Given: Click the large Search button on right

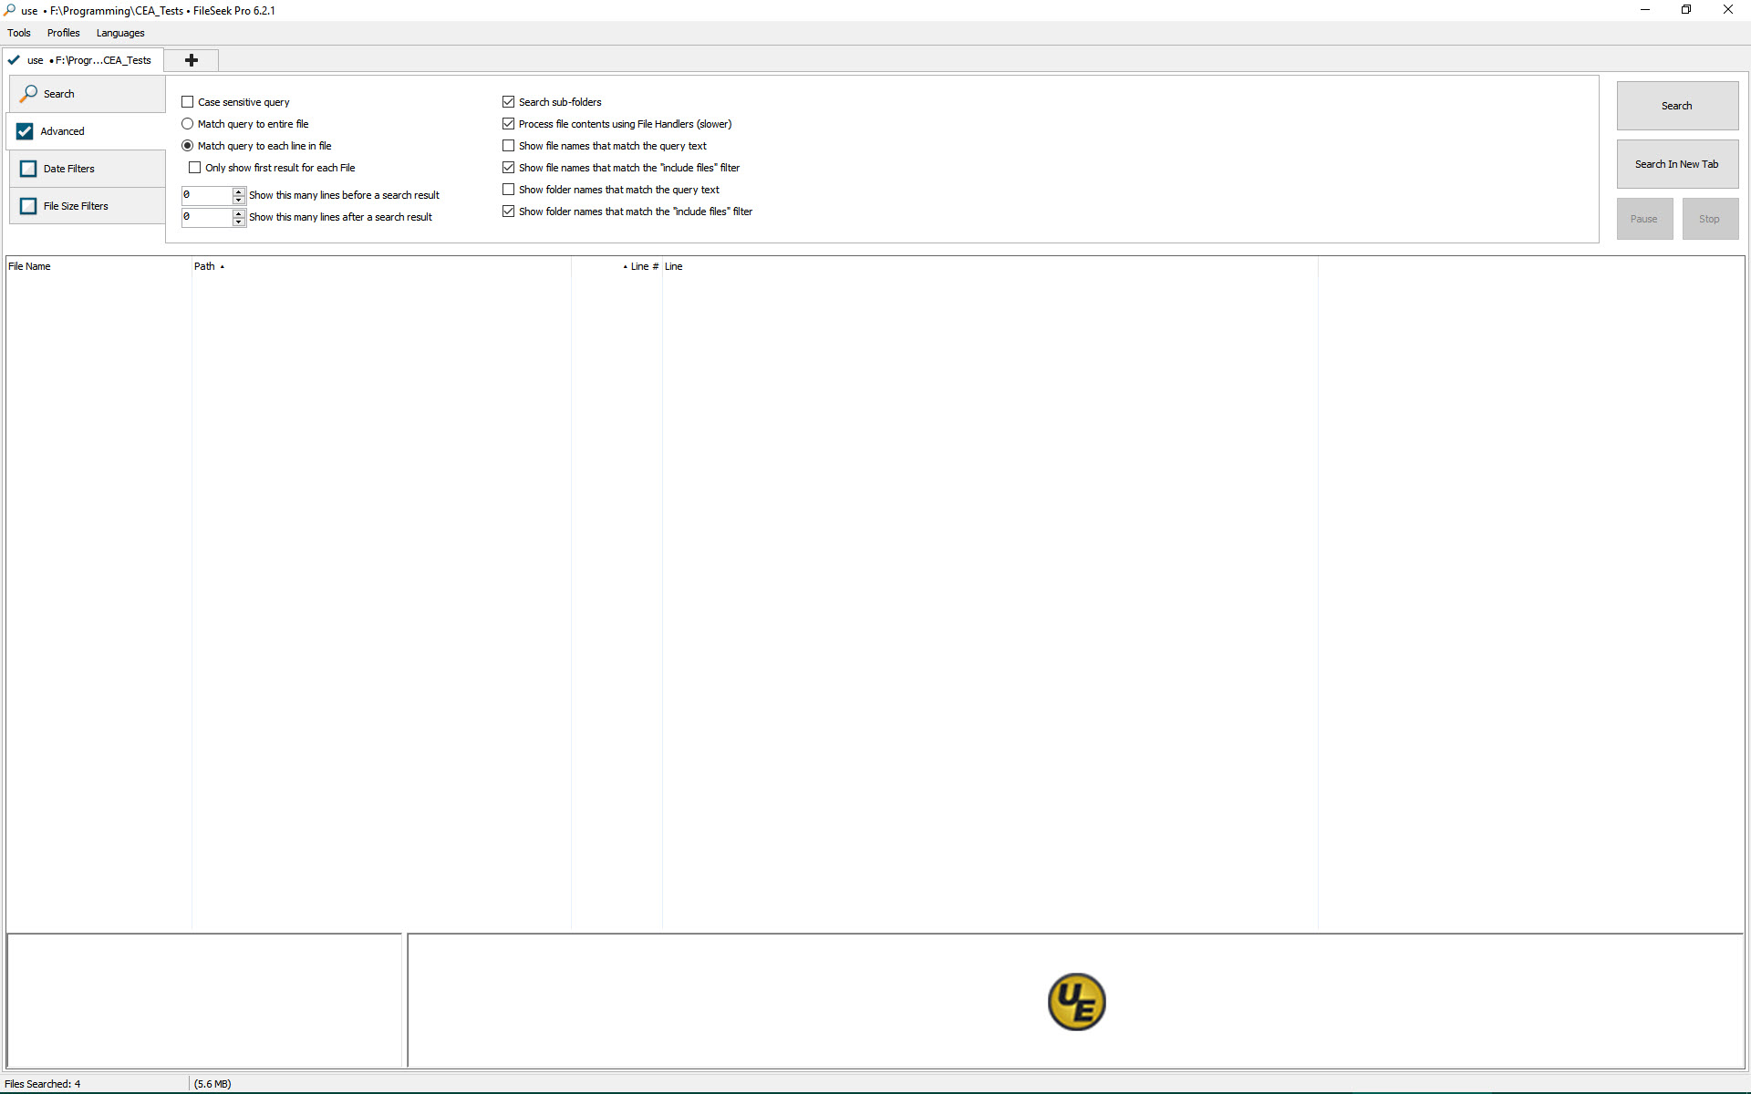Looking at the screenshot, I should tap(1676, 106).
